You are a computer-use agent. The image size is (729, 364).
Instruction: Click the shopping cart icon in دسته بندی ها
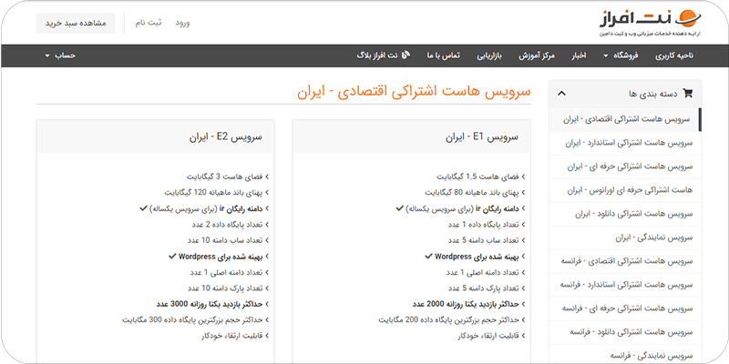click(688, 94)
